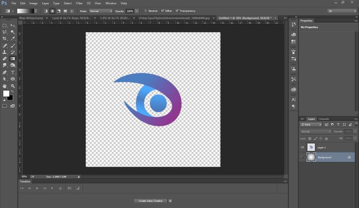The height and width of the screenshot is (208, 359).
Task: Select the Gradient tool in toolbox
Action: tap(13, 59)
